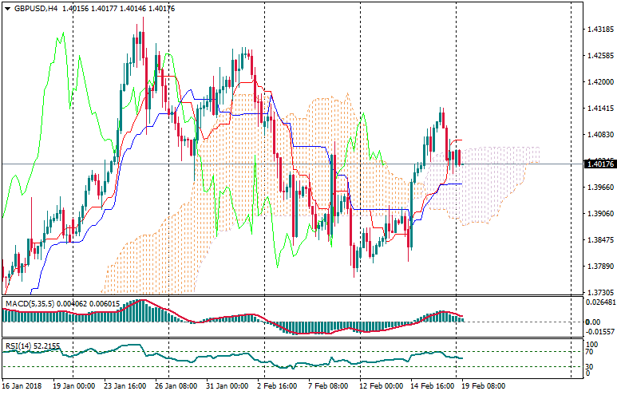Click the current price tag 1.40176
This screenshot has width=617, height=395.
click(599, 164)
